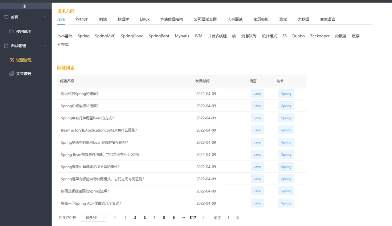Filter by Java基础 technology
Image resolution: width=392 pixels, height=226 pixels.
(65, 36)
